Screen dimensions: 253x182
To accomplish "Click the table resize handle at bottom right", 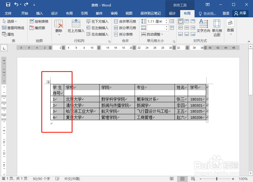I will pyautogui.click(x=207, y=122).
